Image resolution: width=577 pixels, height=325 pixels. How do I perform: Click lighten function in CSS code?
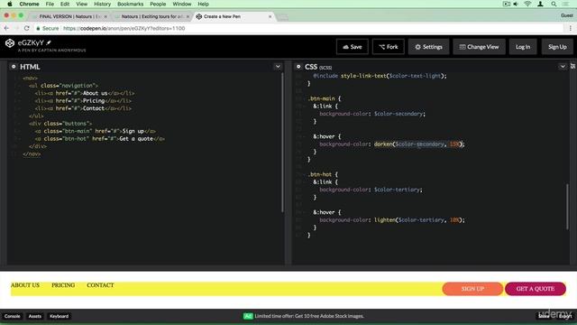(385, 220)
